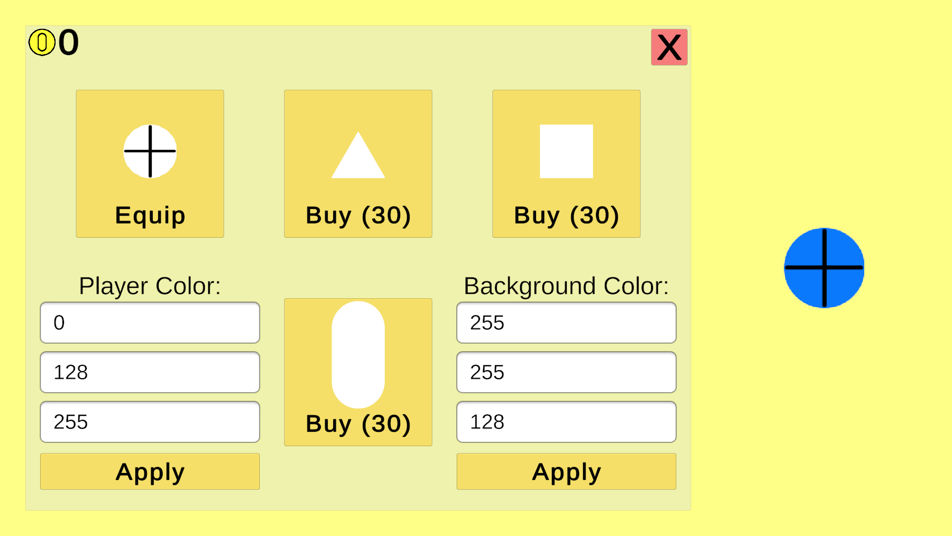Viewport: 952px width, 536px height.
Task: Close the shop with the red X
Action: (669, 47)
